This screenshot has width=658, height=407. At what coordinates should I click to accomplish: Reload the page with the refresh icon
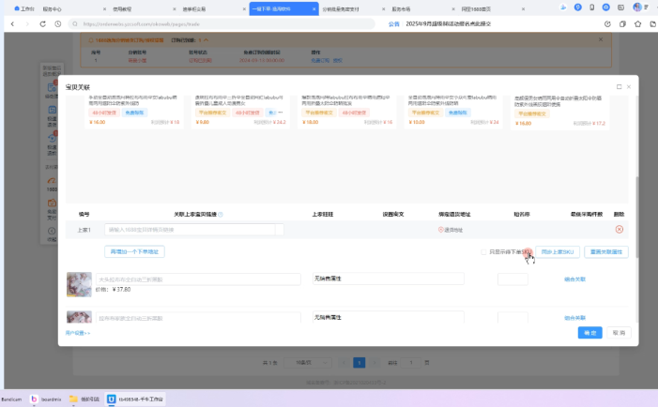43,24
